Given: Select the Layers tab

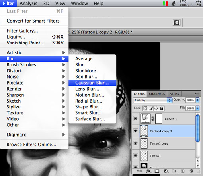Looking at the screenshot, I should pos(139,94).
